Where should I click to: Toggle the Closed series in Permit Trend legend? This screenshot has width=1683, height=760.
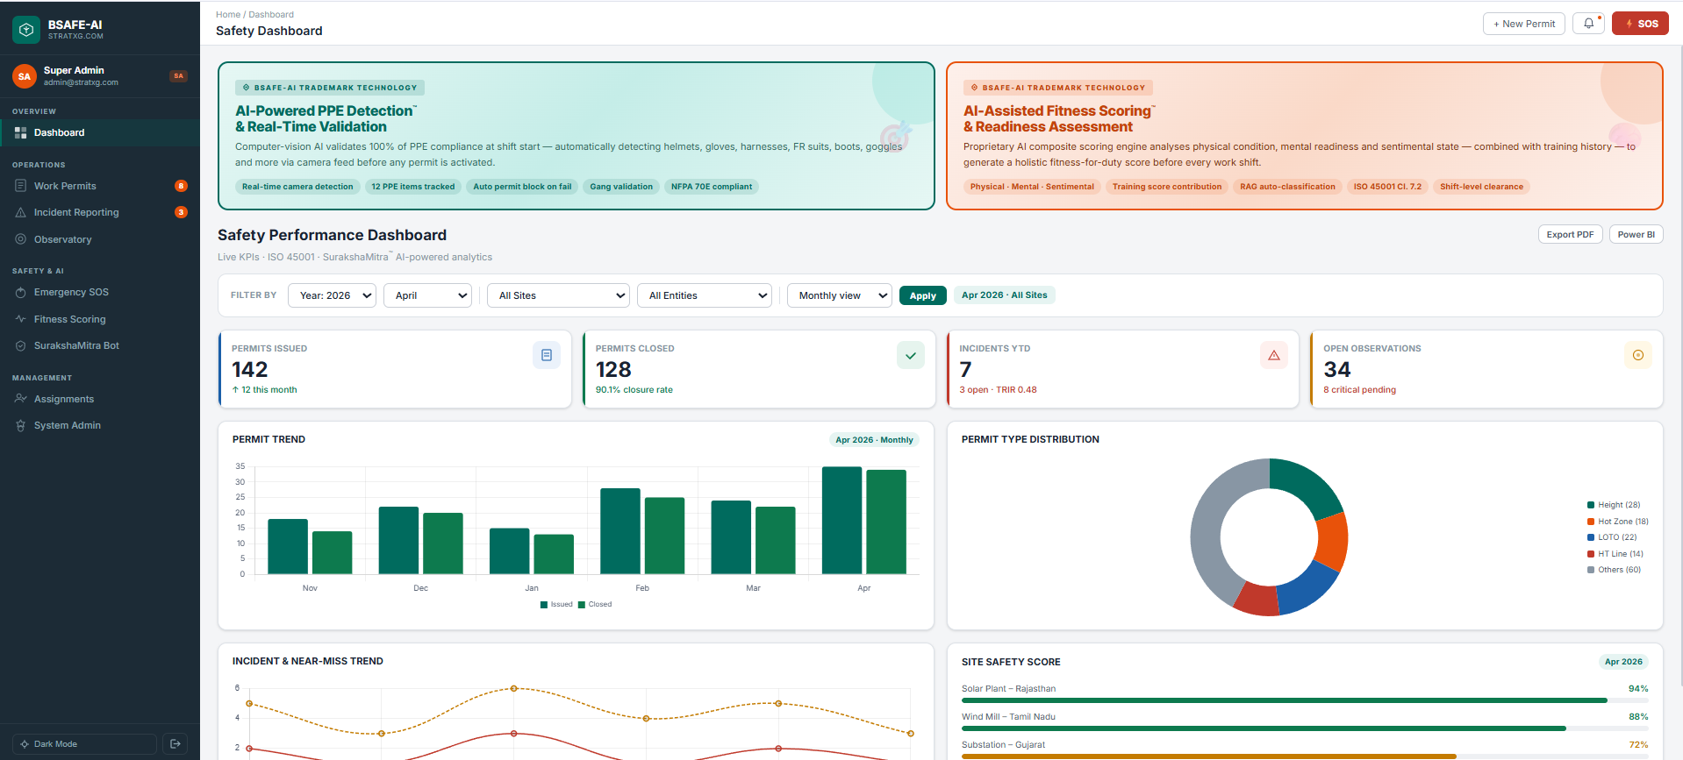point(595,604)
